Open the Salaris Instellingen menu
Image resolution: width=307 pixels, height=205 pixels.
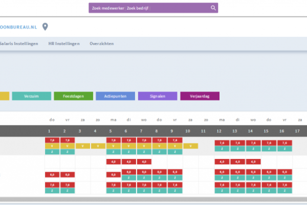point(19,44)
